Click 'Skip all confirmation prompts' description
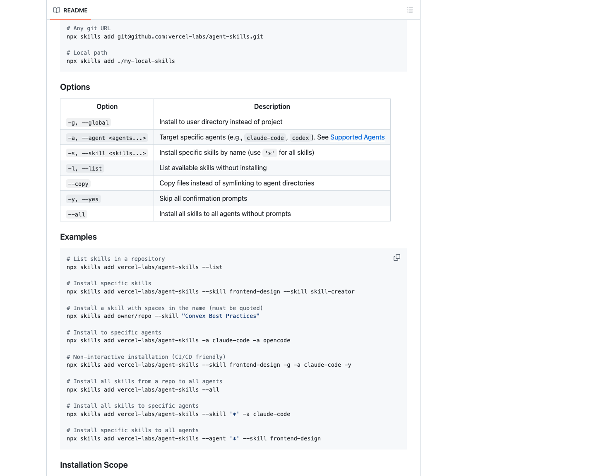 point(203,198)
